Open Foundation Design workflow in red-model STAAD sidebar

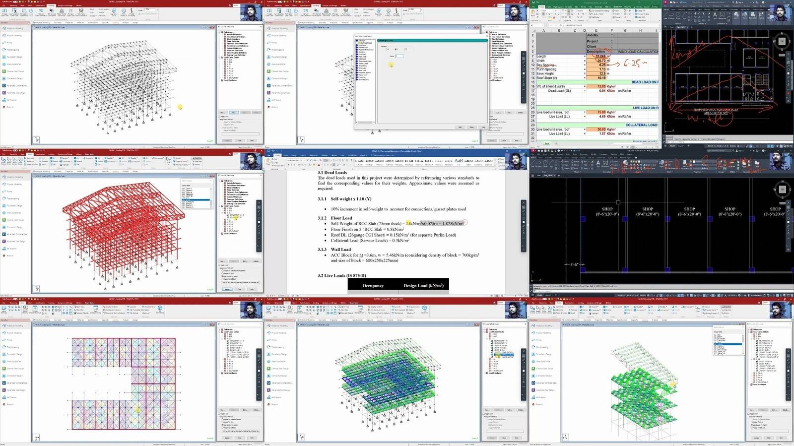[x=14, y=205]
